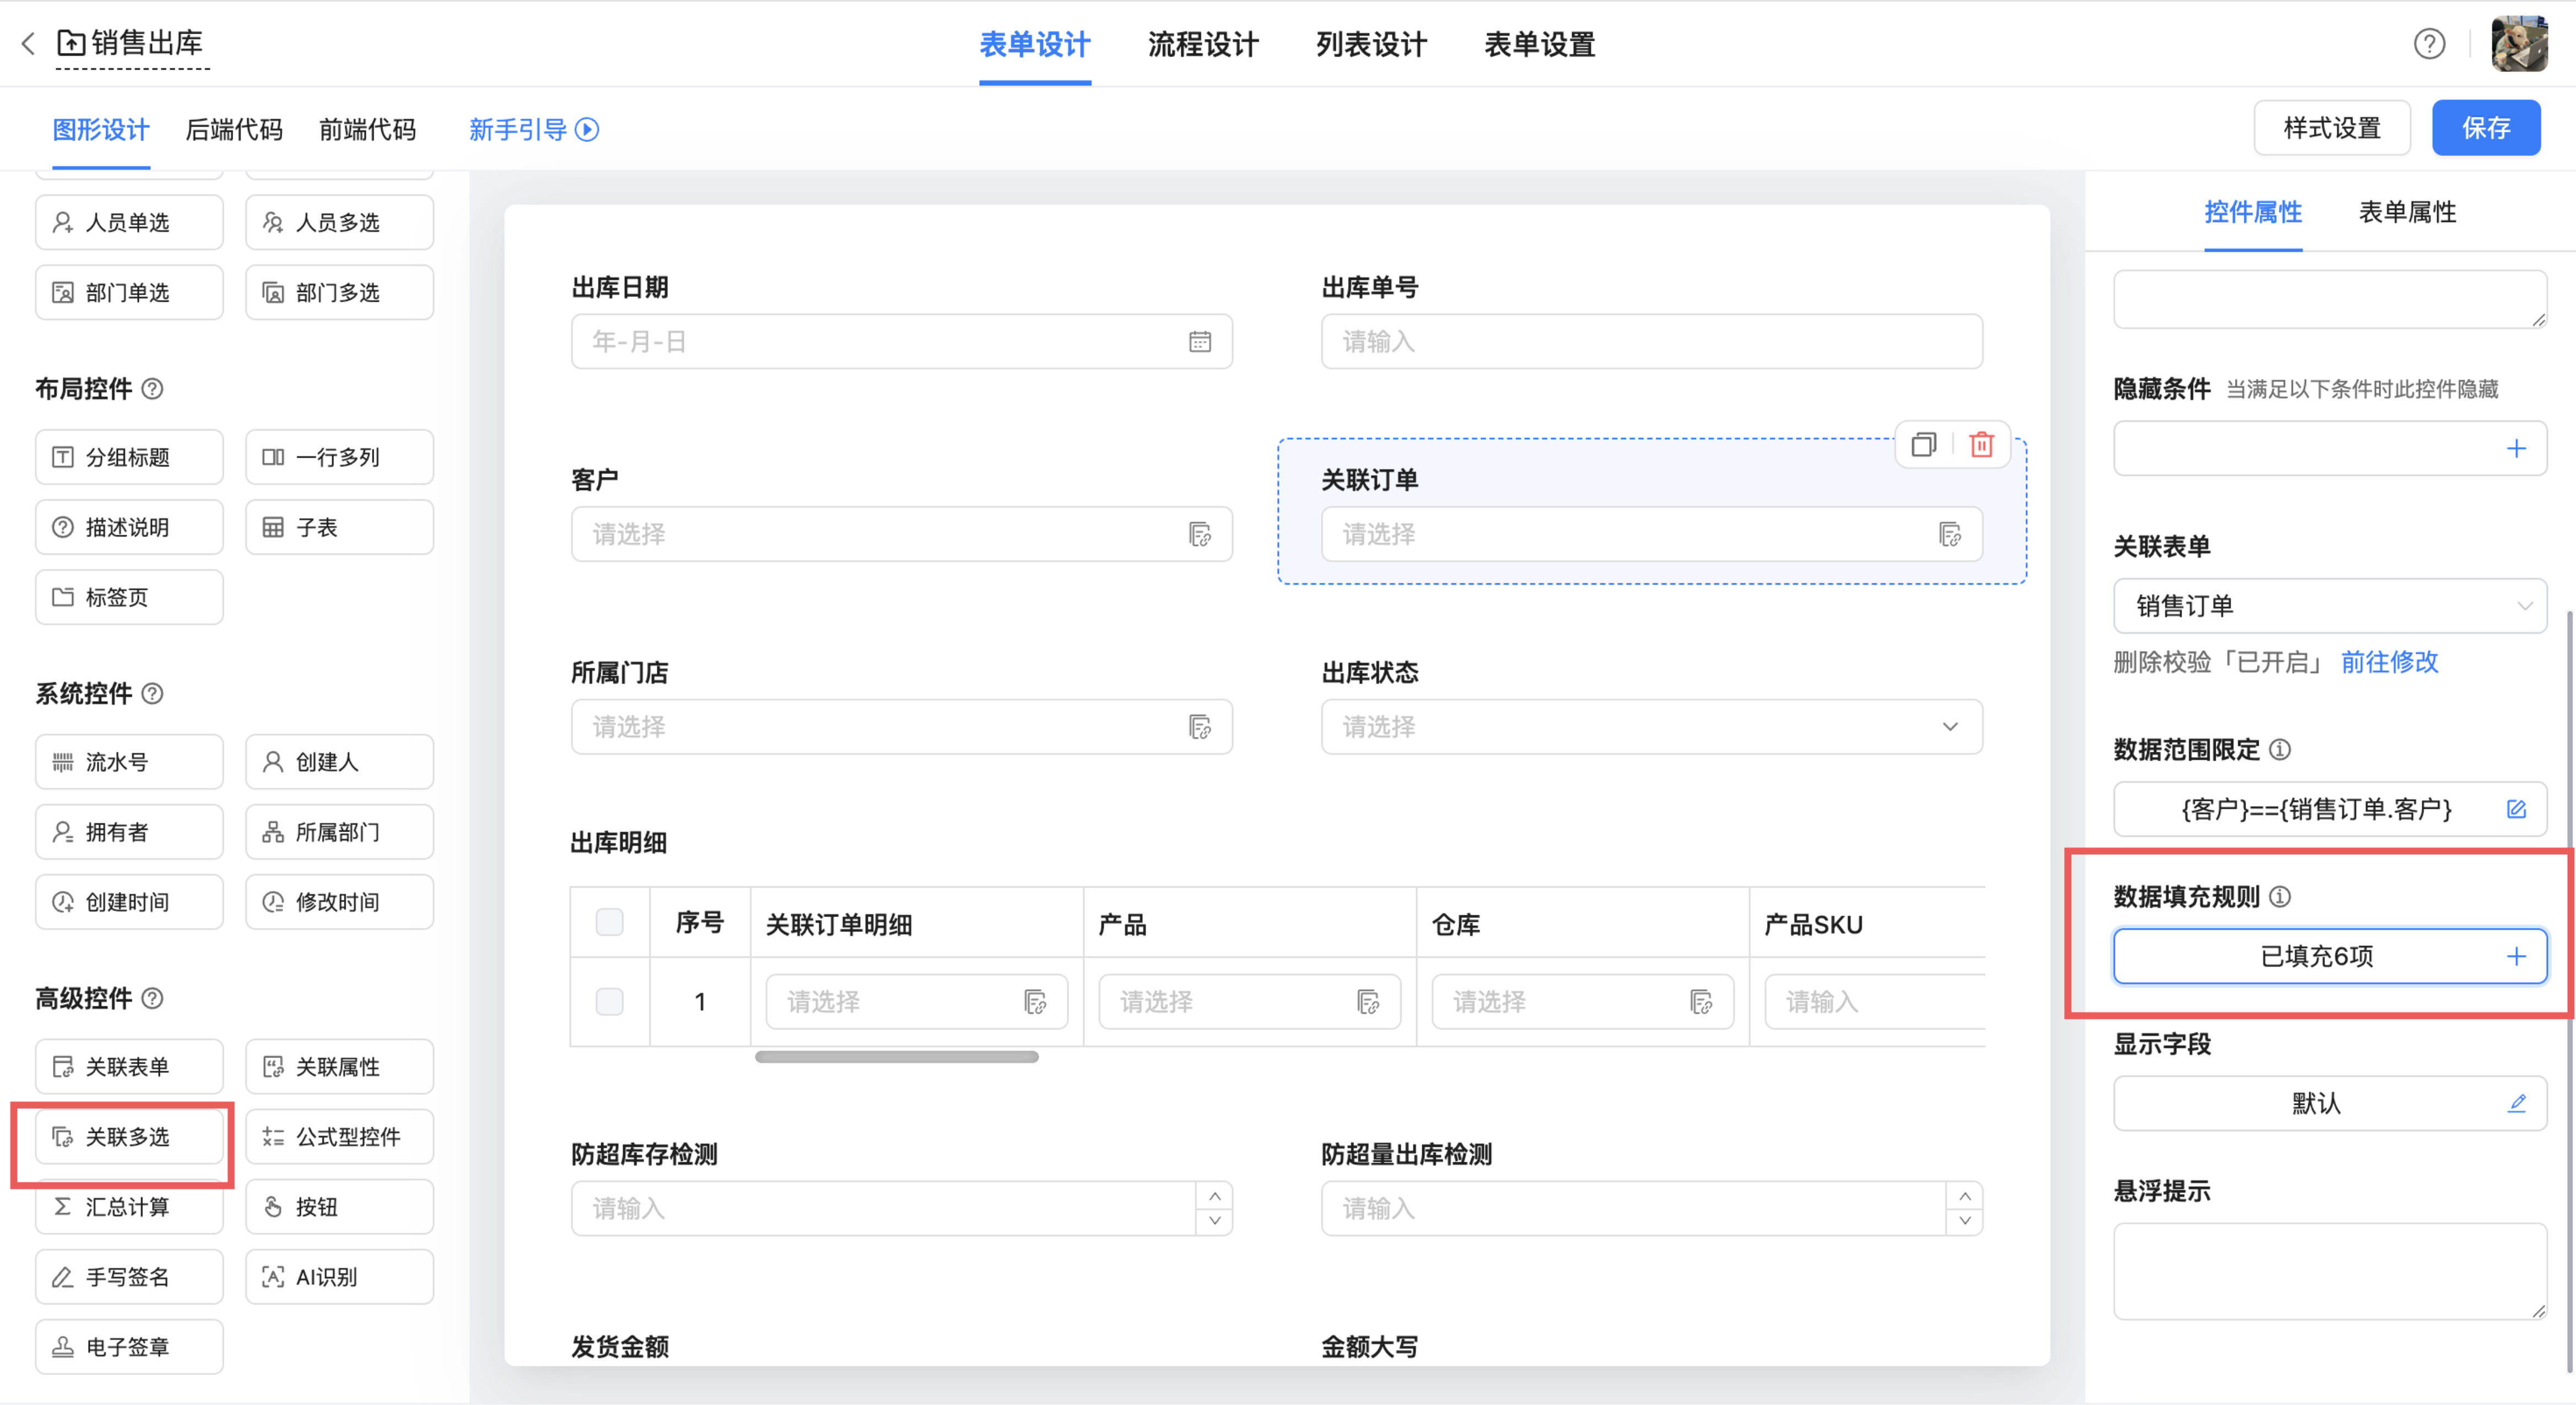Click the calendar icon in 出库日期 field
Image resolution: width=2576 pixels, height=1405 pixels.
click(x=1199, y=342)
